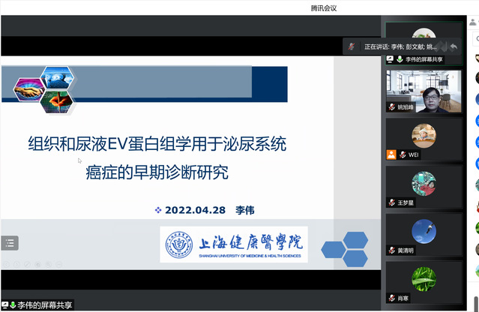Select 姚旭峰 video thumbnail
Viewport: 479px width, 312px height.
pyautogui.click(x=424, y=90)
